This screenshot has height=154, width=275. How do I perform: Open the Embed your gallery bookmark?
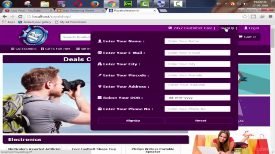pyautogui.click(x=35, y=22)
